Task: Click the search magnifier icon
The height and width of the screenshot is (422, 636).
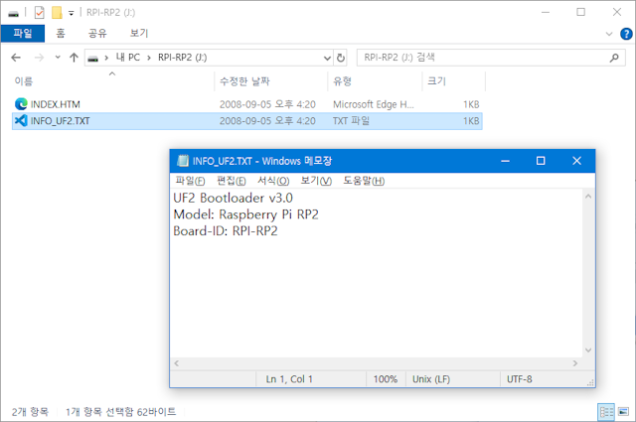Action: tap(614, 58)
